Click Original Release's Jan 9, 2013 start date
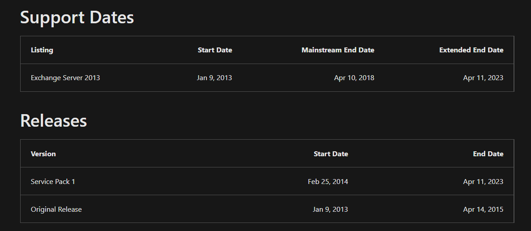531x231 pixels. pos(330,210)
